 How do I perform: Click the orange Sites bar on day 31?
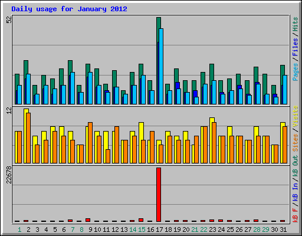285,145
